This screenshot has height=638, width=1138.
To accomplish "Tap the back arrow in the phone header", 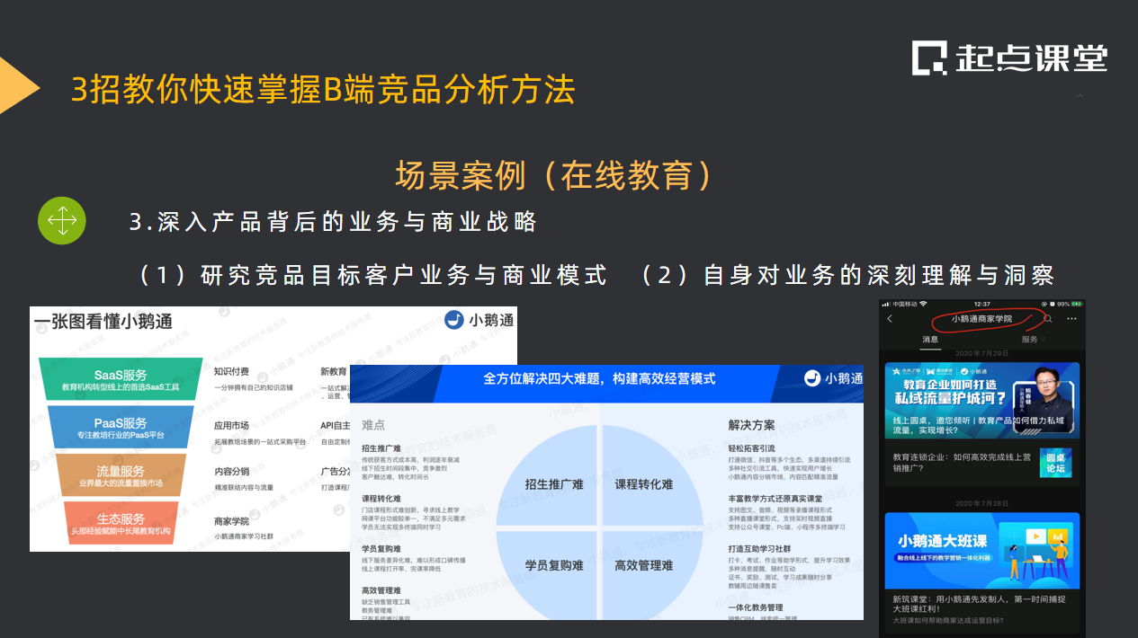I will pos(890,319).
